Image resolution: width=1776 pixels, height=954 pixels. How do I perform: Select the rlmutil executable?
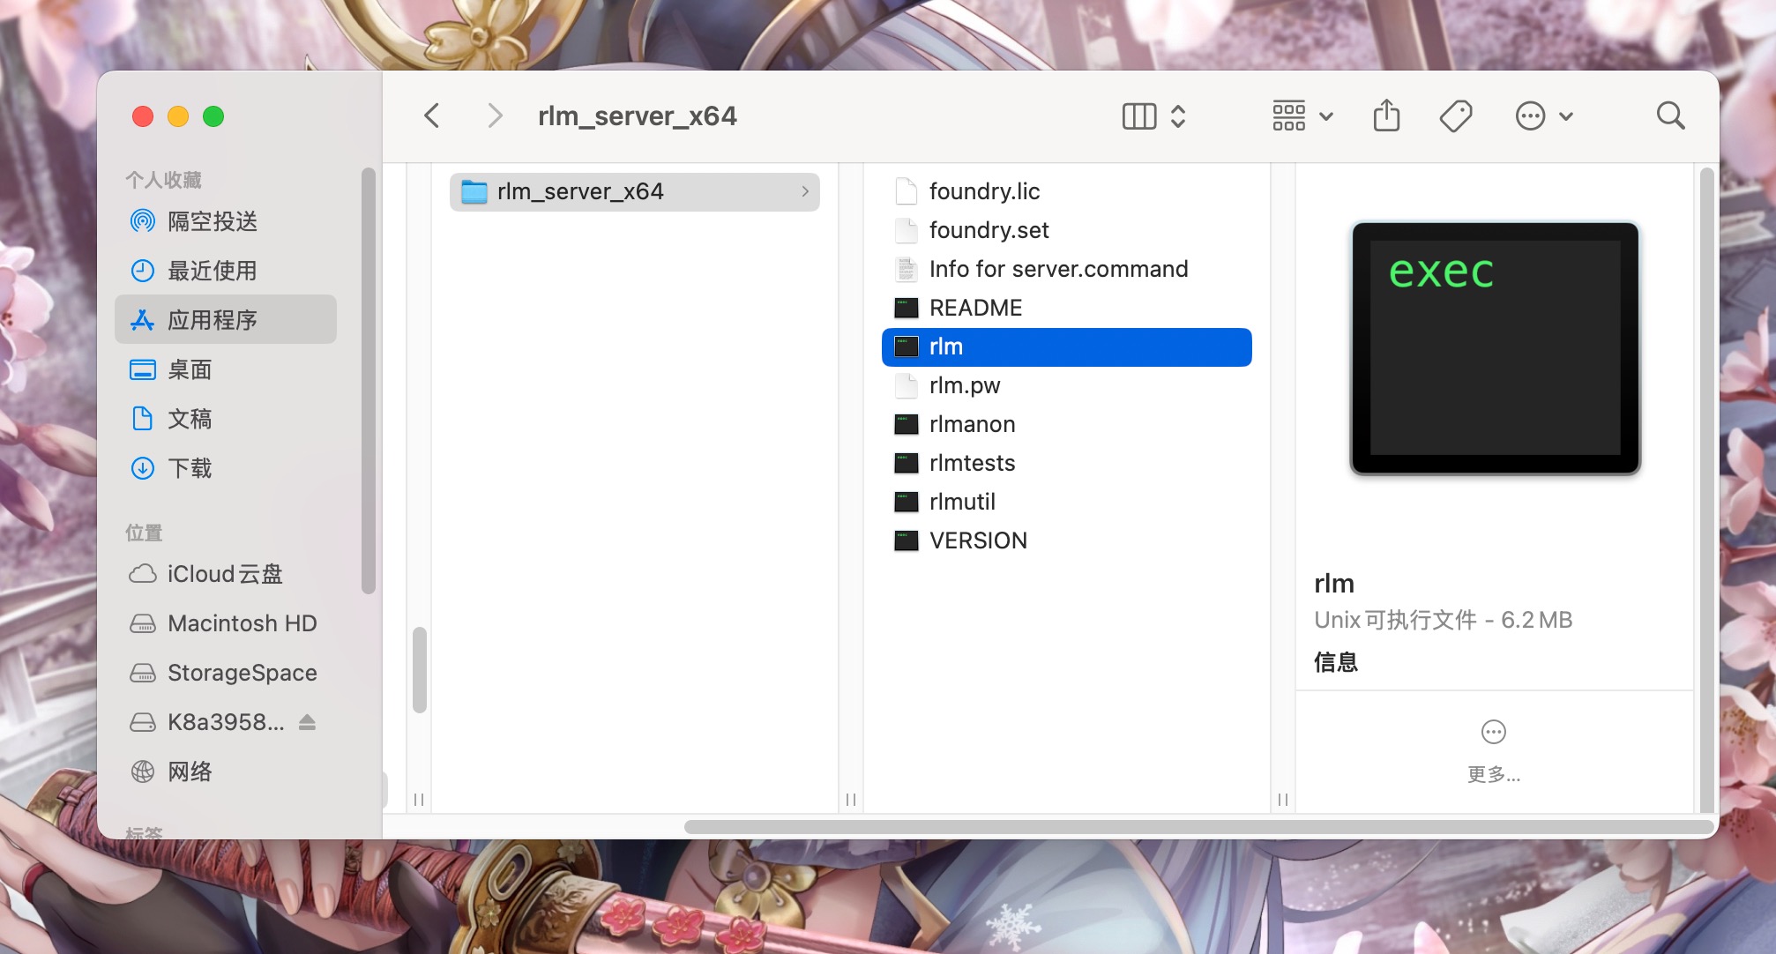[x=962, y=502]
